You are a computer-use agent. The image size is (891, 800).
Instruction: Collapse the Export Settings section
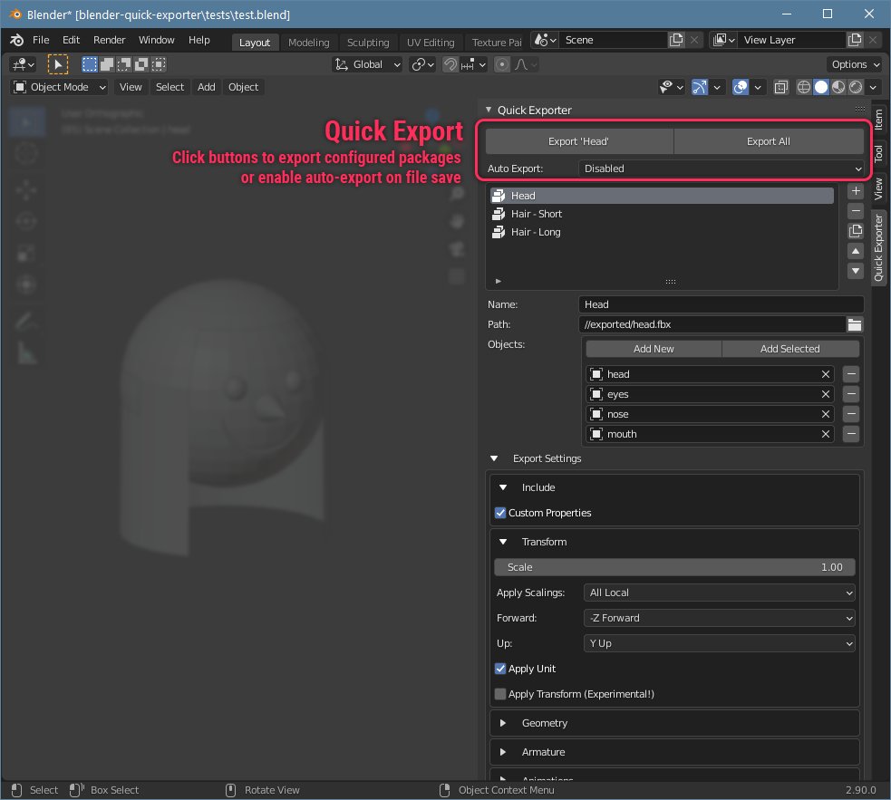494,458
